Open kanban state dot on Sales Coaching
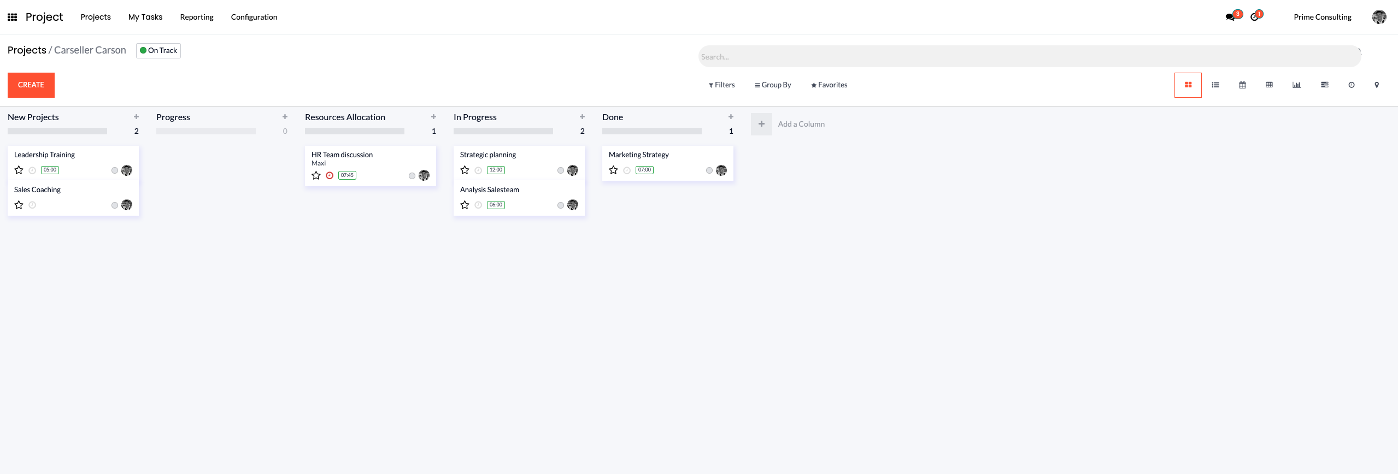The image size is (1398, 474). [115, 205]
